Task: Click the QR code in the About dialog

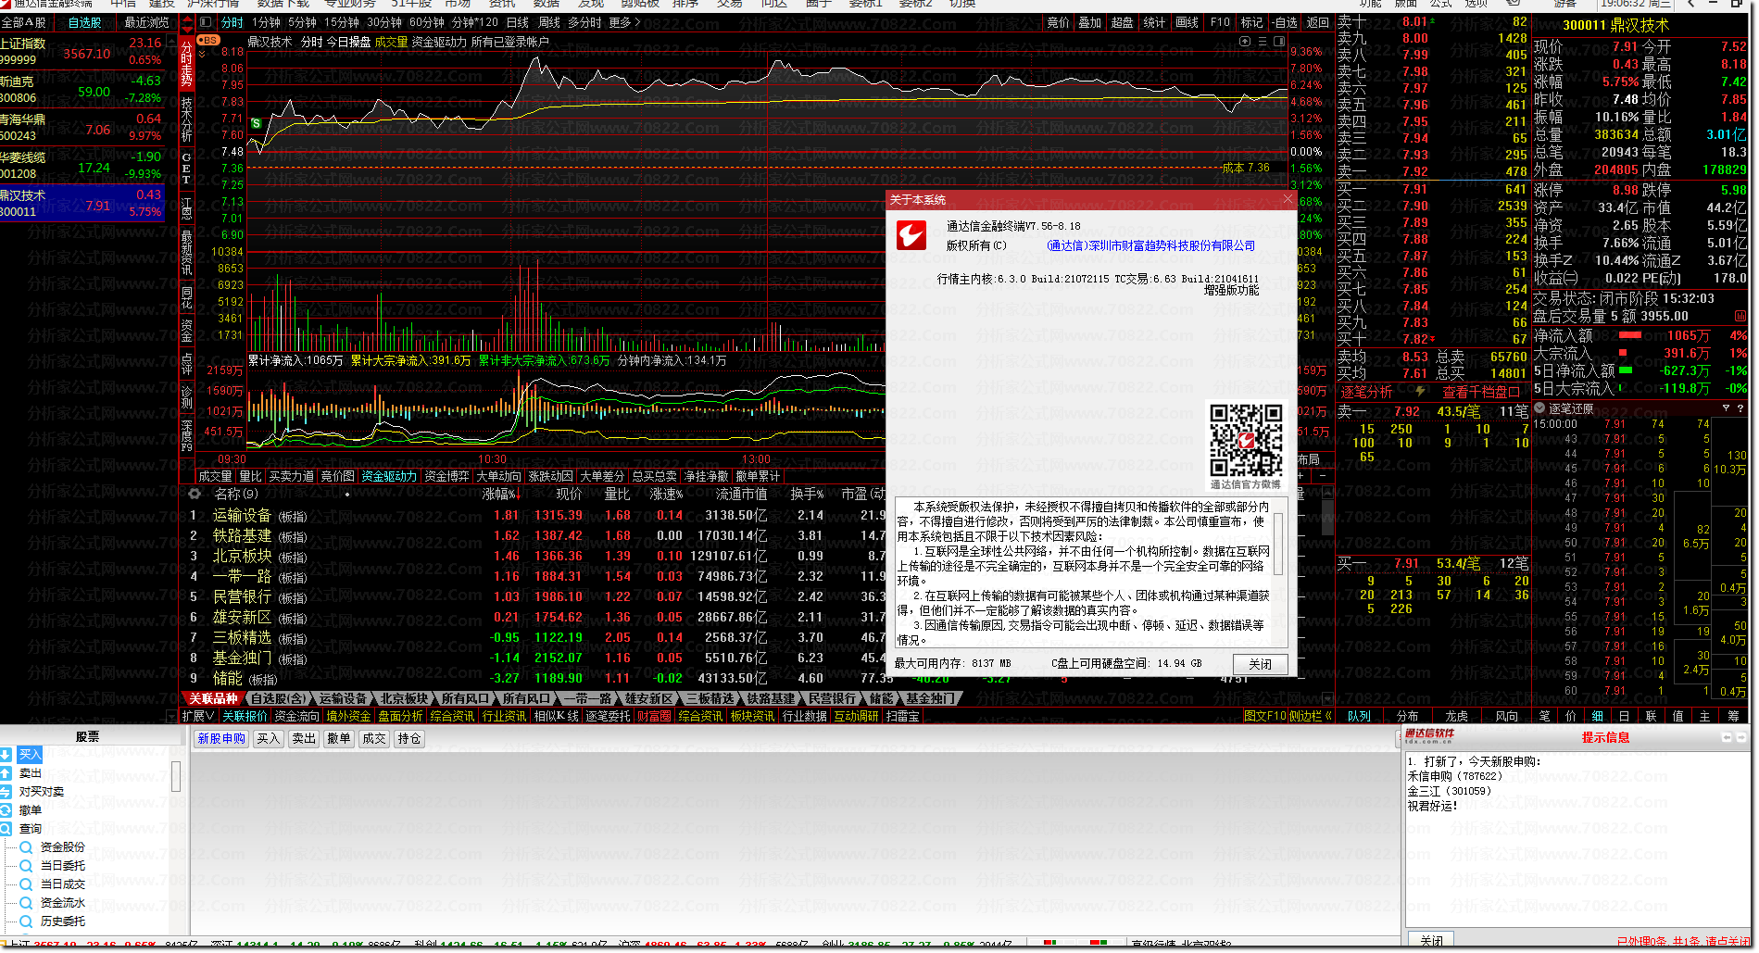Action: click(1246, 440)
